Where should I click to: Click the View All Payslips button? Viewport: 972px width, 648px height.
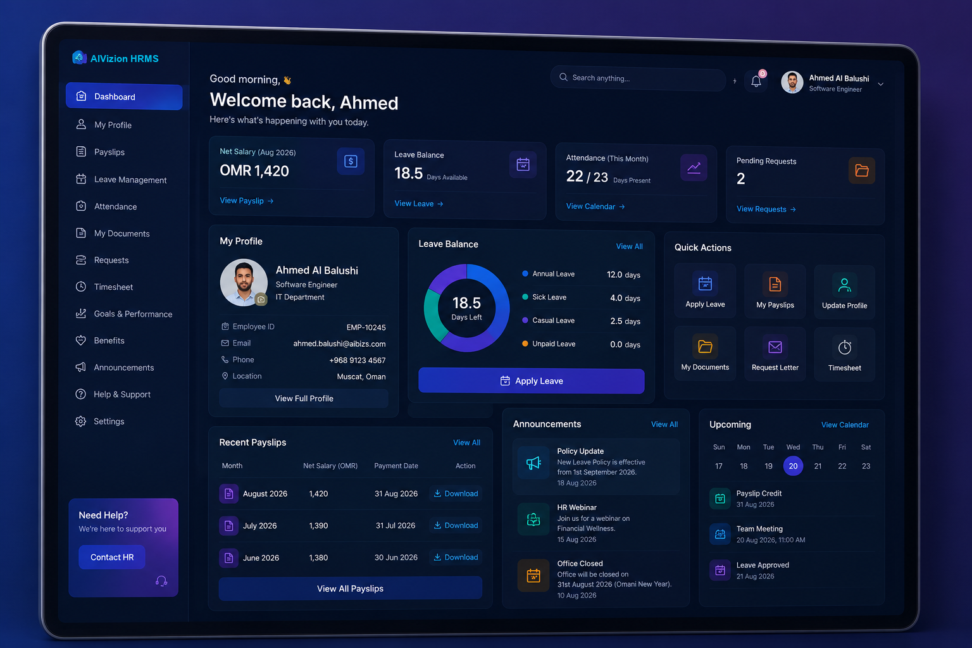click(x=350, y=589)
